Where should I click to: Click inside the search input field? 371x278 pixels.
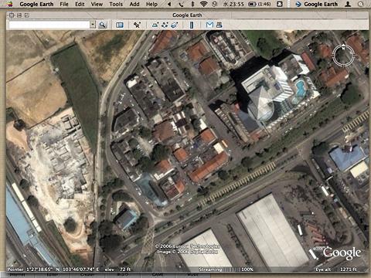pyautogui.click(x=49, y=25)
